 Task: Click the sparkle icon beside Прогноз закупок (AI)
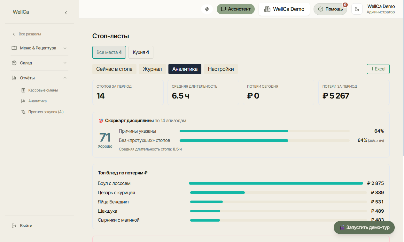(23, 112)
